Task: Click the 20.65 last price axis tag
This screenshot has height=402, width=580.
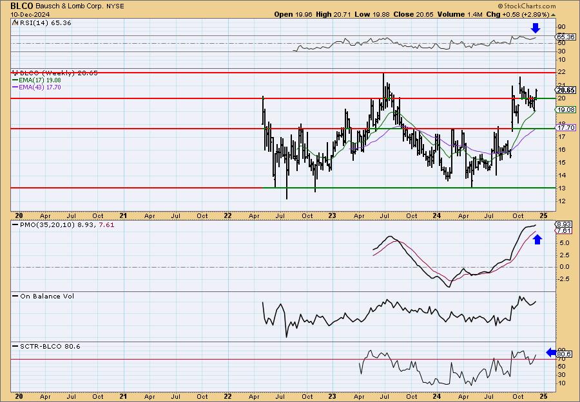Action: point(566,90)
